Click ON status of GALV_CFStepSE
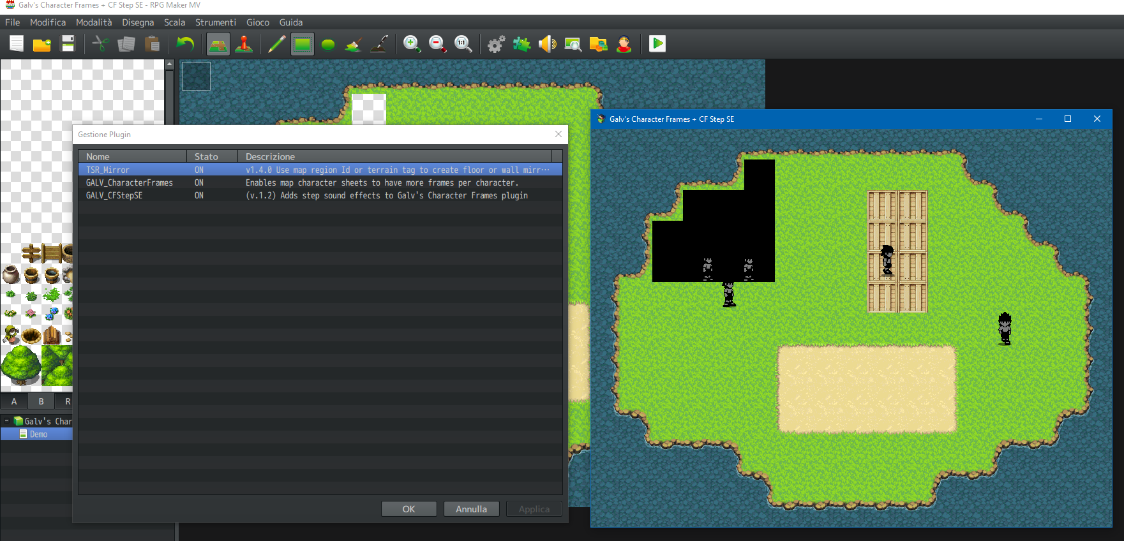The width and height of the screenshot is (1124, 541). pos(199,195)
